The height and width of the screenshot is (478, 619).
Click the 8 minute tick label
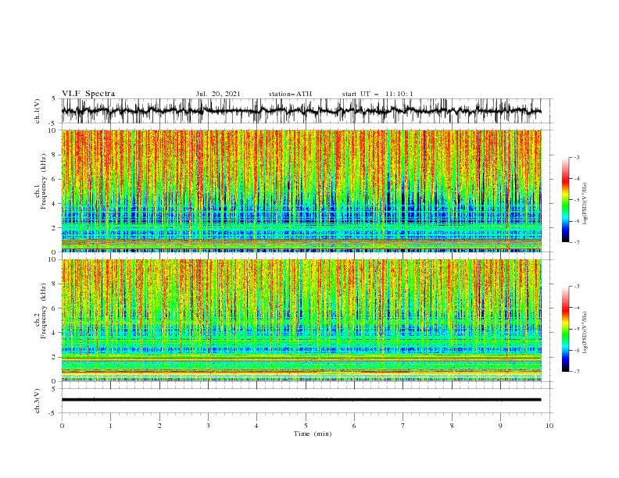(452, 426)
